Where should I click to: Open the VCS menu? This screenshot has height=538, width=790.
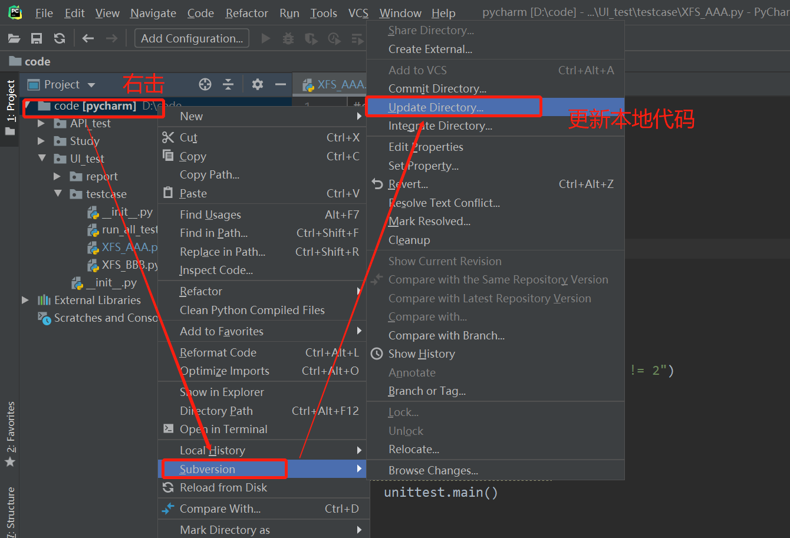[358, 12]
